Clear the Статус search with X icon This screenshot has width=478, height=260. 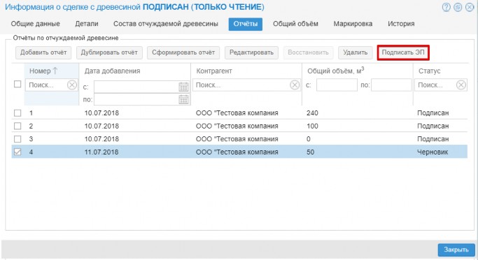[x=461, y=85]
